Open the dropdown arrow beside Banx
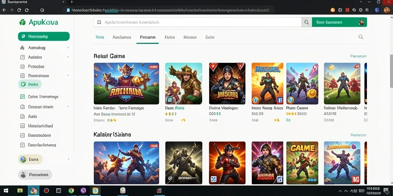The image size is (393, 196). 68,159
